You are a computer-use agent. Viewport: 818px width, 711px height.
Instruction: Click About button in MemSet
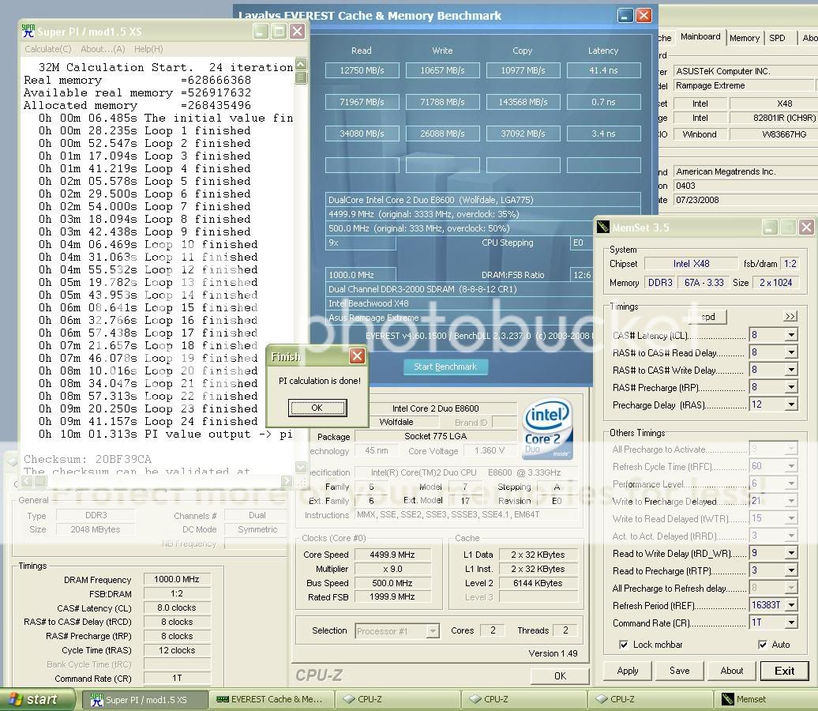pyautogui.click(x=731, y=671)
